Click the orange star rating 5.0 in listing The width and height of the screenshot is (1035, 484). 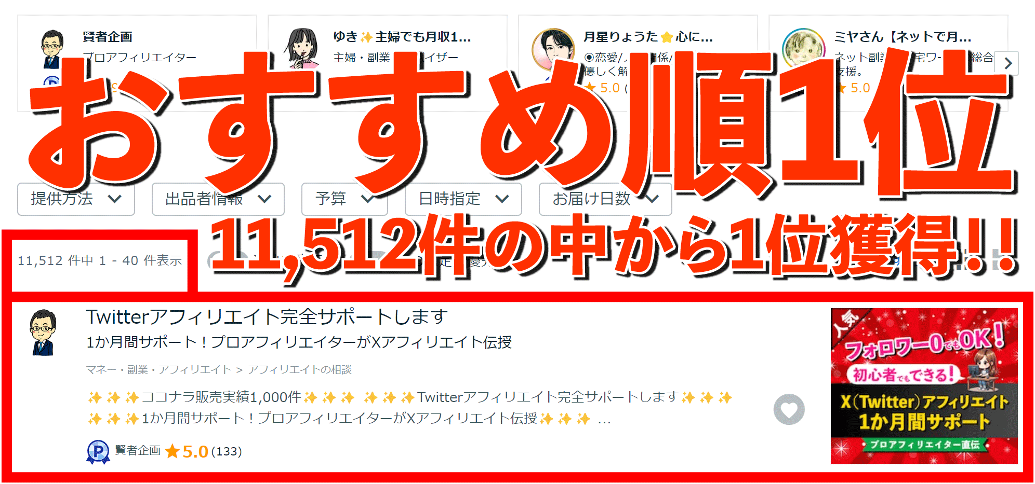(x=187, y=452)
